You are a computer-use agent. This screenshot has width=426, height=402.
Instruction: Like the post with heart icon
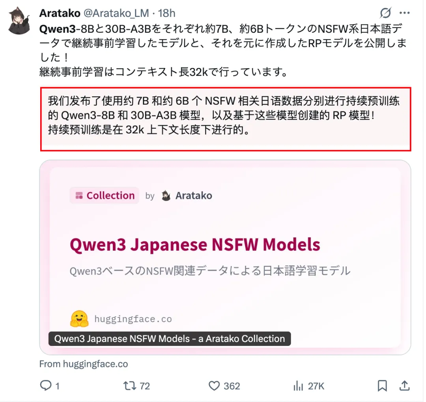[x=214, y=386]
